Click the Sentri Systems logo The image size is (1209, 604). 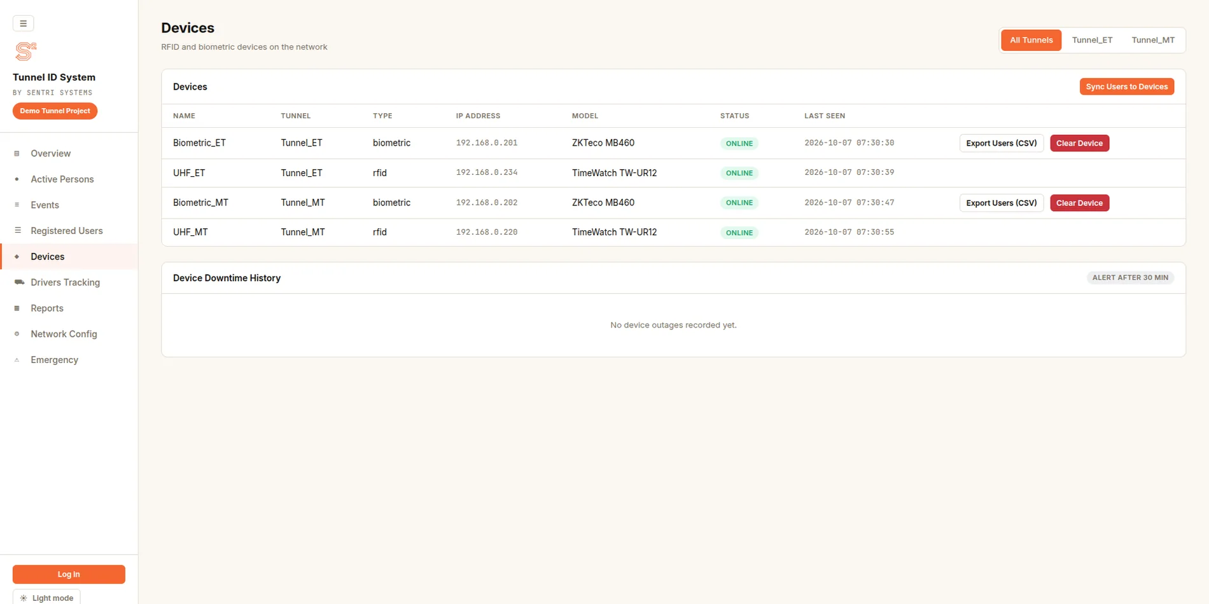(25, 51)
